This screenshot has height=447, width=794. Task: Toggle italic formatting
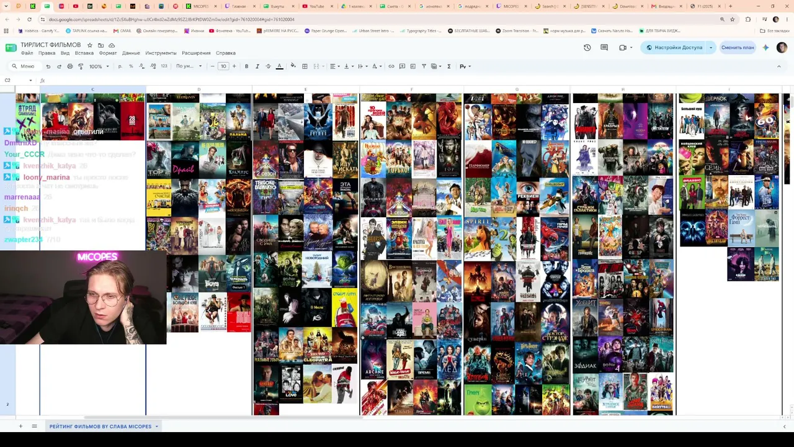[257, 66]
